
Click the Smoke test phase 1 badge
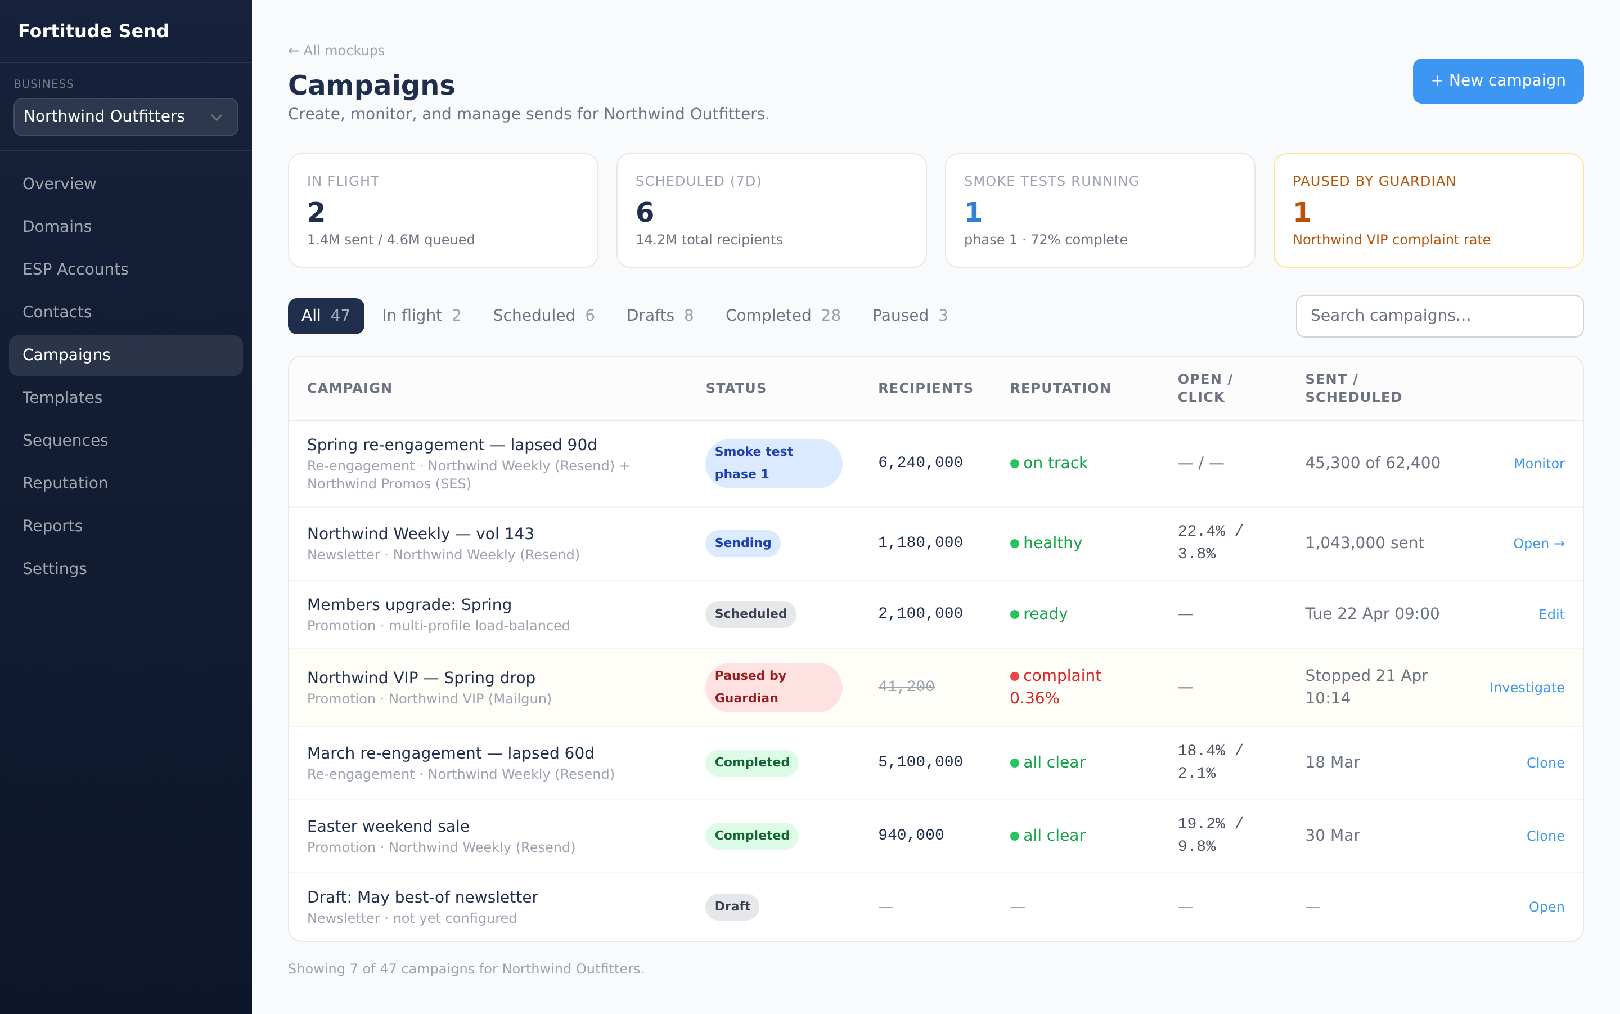(x=773, y=464)
